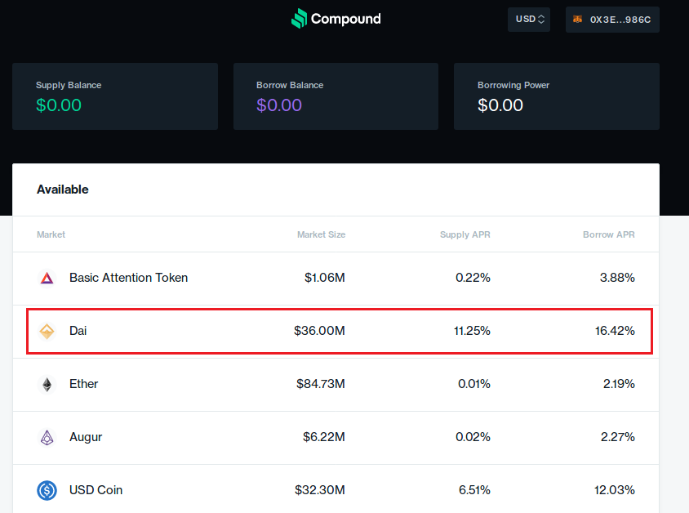Click the 16.42% borrow APR value
This screenshot has height=513, width=689.
coord(615,331)
